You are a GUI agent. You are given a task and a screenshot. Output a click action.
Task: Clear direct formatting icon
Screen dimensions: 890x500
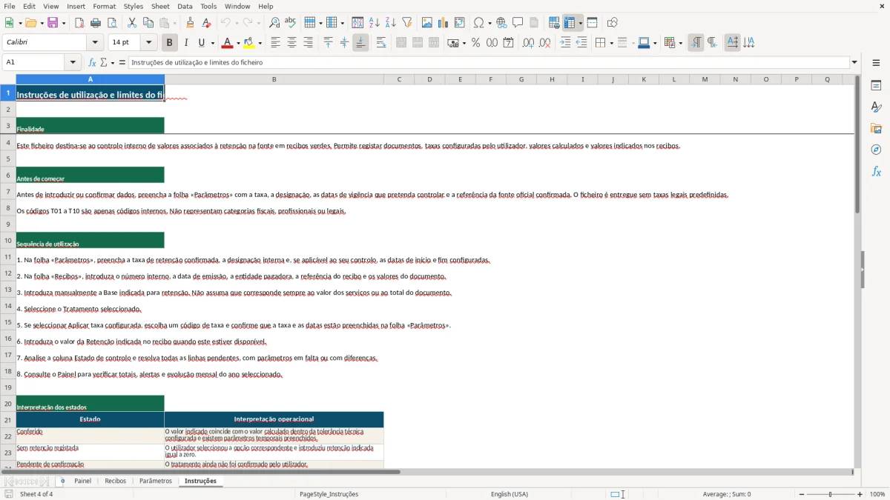tap(207, 23)
